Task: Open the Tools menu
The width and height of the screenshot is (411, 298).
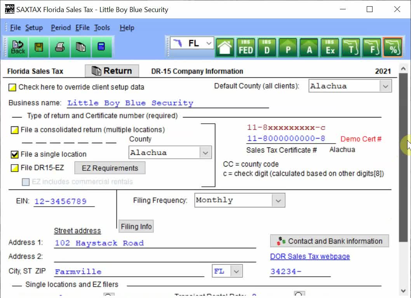Action: (102, 28)
